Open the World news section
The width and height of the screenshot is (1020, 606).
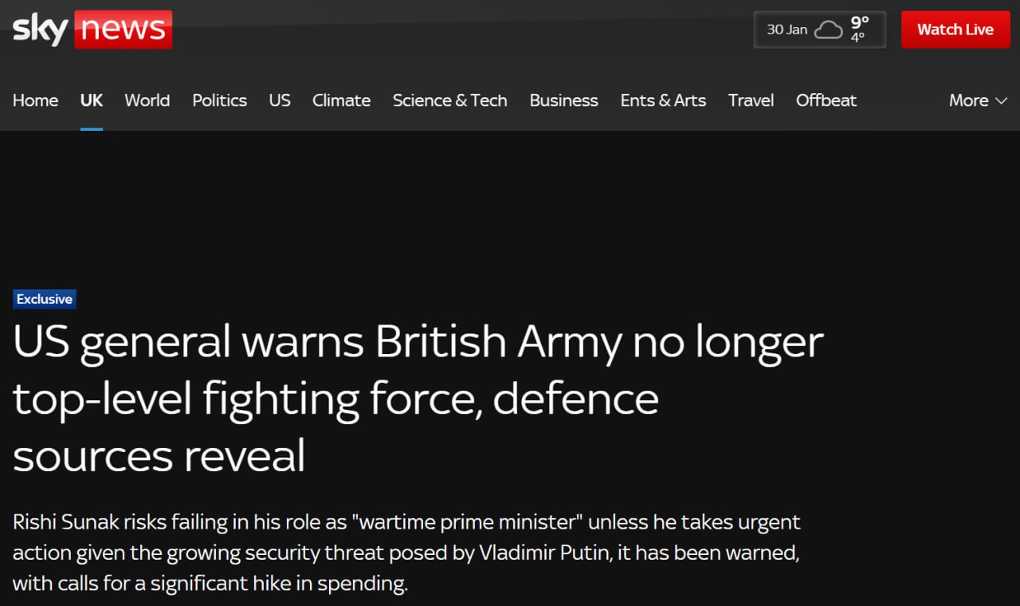point(147,100)
